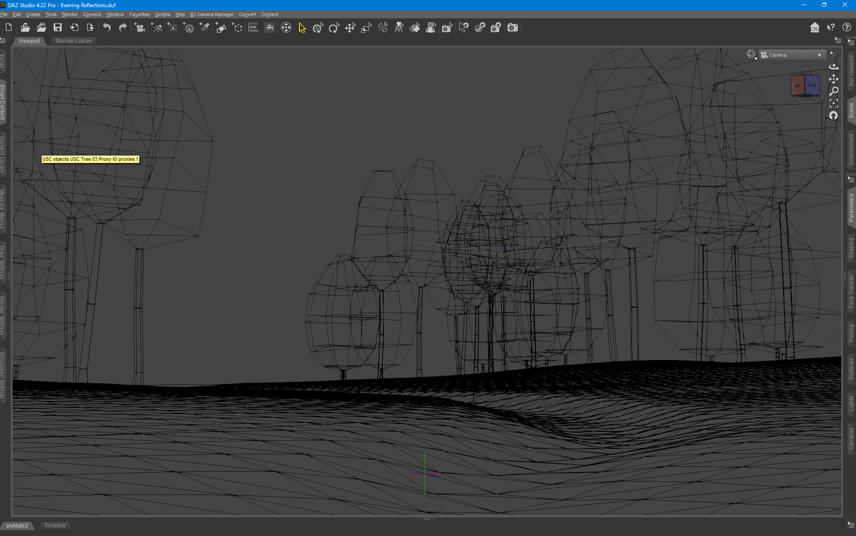Activate the What's This help pointer
Image resolution: width=856 pixels, height=536 pixels.
[x=831, y=28]
